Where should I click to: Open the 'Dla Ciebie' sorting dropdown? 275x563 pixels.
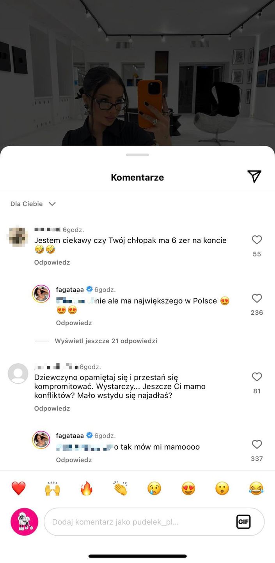click(33, 204)
